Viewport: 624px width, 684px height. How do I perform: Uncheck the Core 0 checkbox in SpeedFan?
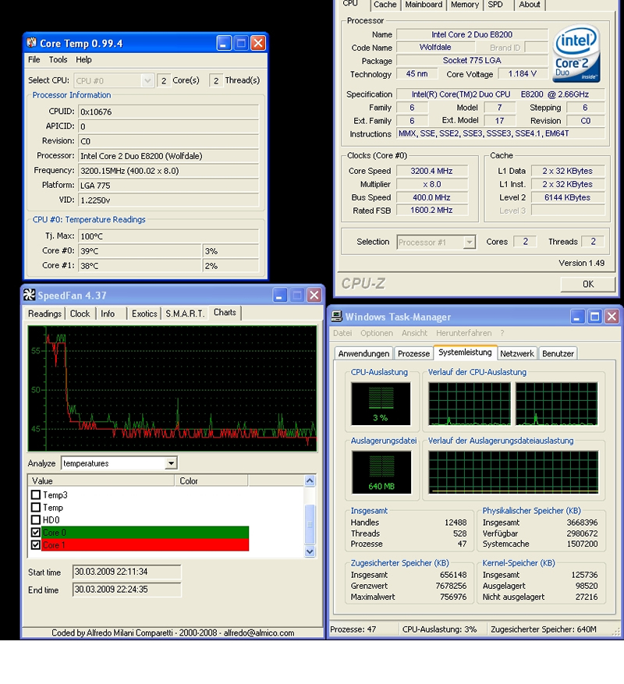[36, 532]
